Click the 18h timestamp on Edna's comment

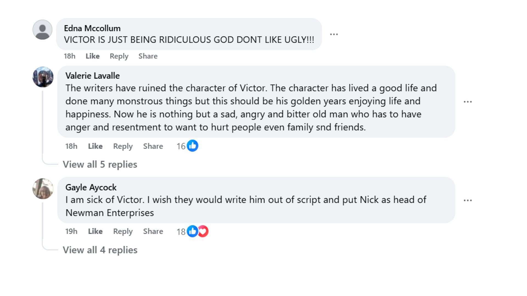click(x=69, y=56)
